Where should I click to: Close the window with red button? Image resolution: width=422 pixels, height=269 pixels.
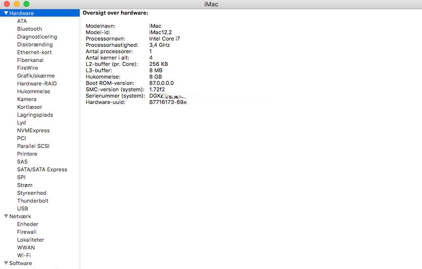point(7,4)
